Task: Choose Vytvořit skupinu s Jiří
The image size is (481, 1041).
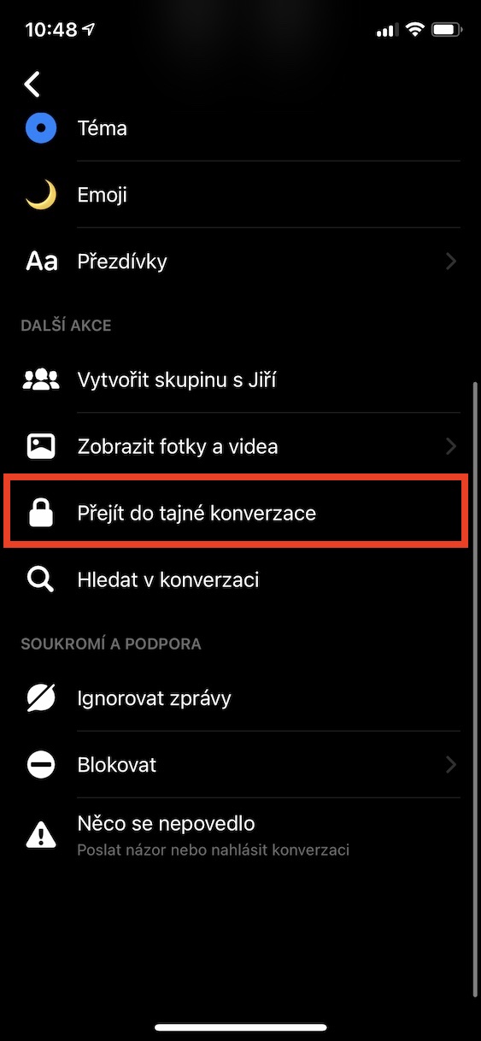Action: point(240,380)
